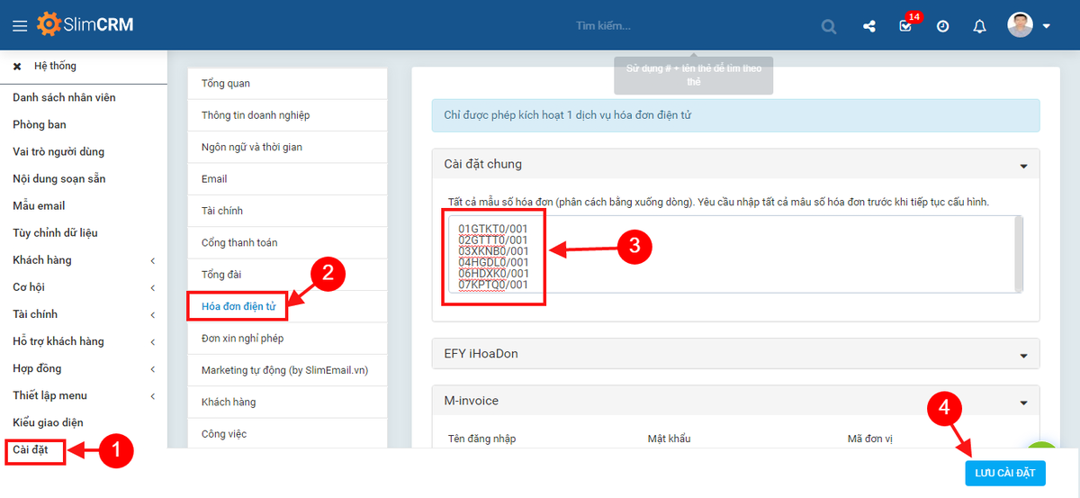Close the Hệ thống sidebar with X
1080x498 pixels.
(17, 67)
